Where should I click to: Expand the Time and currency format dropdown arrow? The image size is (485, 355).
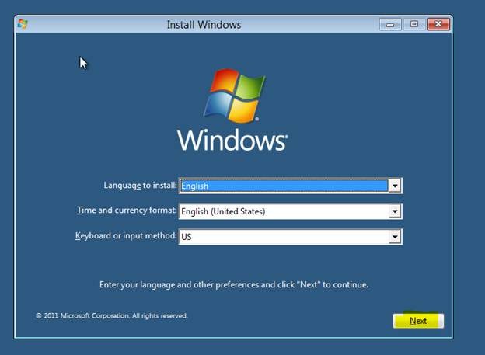[x=395, y=211]
